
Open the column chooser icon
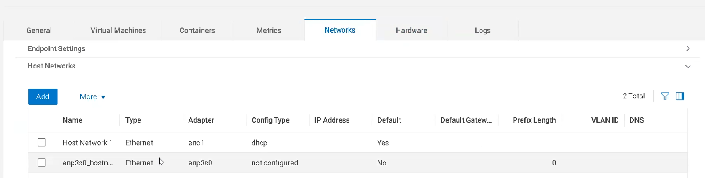coord(680,96)
